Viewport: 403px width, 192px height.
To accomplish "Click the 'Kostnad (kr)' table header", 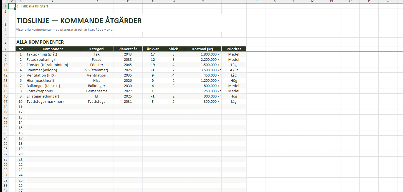I will [202, 49].
